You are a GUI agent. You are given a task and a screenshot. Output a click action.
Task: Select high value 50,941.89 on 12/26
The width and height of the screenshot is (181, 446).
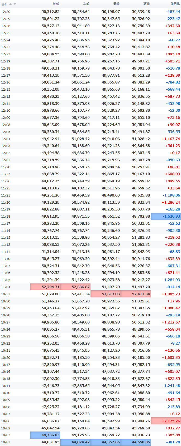pyautogui.click(x=81, y=26)
